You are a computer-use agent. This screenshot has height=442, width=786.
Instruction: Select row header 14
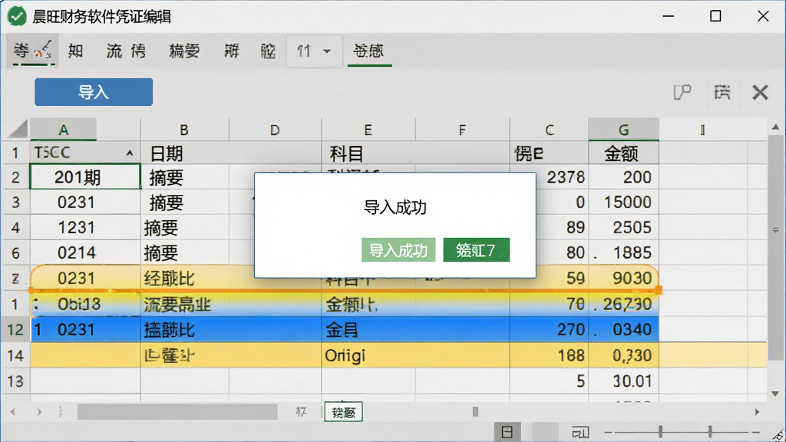[x=15, y=355]
